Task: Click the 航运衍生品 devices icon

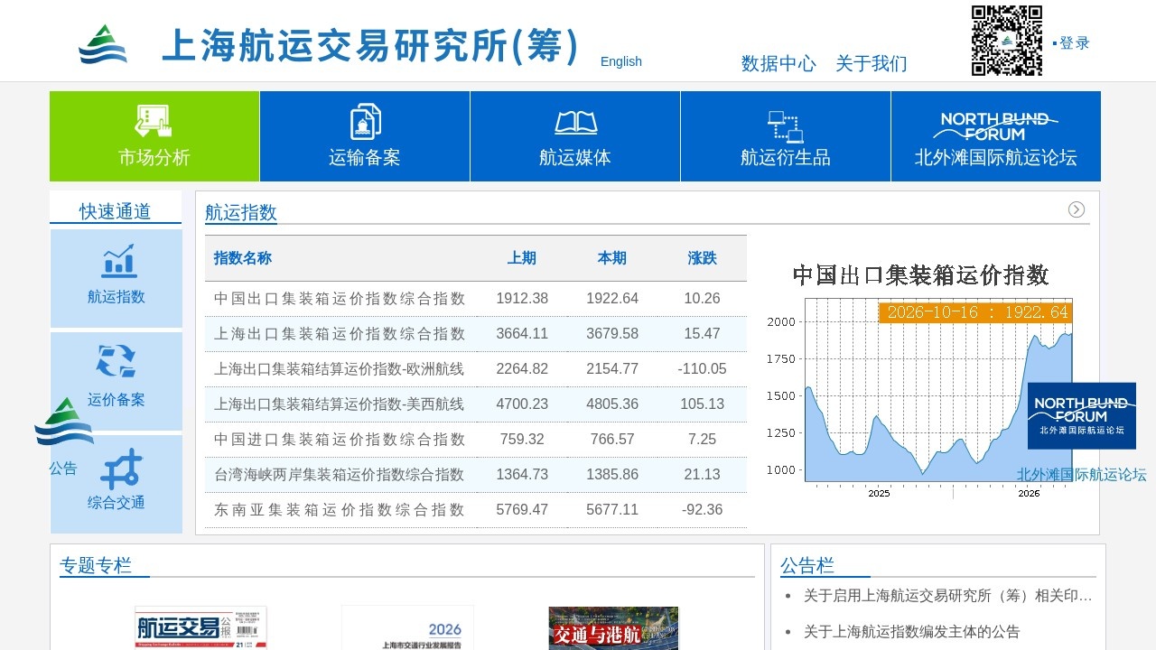Action: pos(786,126)
